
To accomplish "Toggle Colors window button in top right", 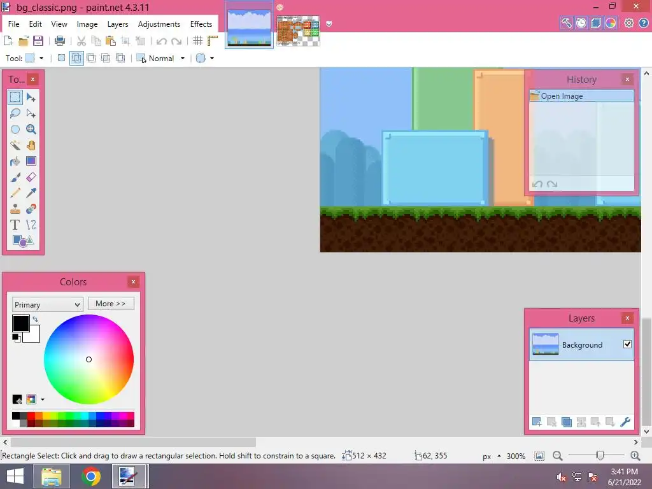I will pos(611,24).
